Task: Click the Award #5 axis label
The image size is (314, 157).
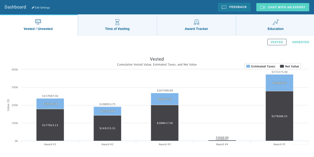Action: point(279,144)
